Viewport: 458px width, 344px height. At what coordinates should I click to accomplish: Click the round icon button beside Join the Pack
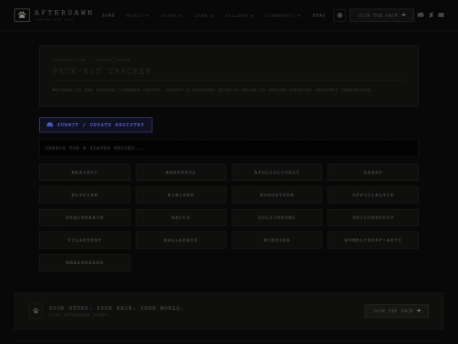coord(340,15)
